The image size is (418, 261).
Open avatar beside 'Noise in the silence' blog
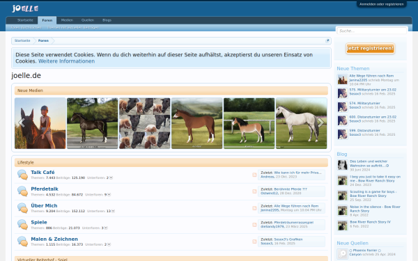click(x=342, y=210)
